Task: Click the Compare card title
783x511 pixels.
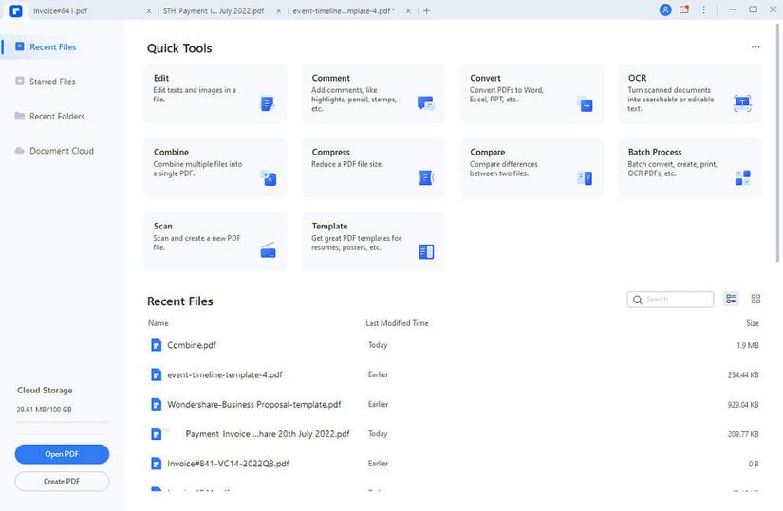Action: [487, 152]
